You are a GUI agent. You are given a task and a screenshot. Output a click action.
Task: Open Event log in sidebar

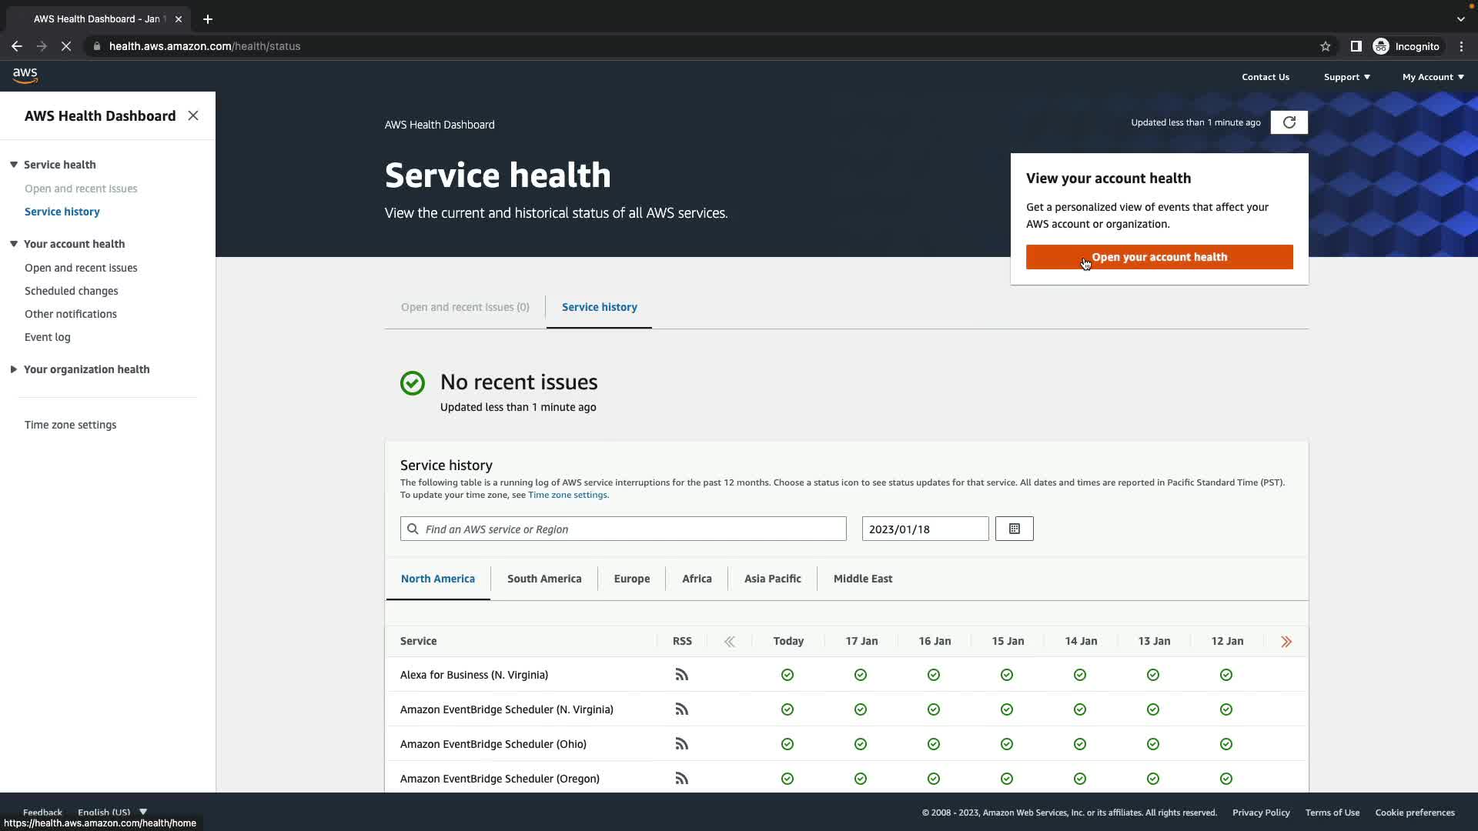click(x=47, y=337)
